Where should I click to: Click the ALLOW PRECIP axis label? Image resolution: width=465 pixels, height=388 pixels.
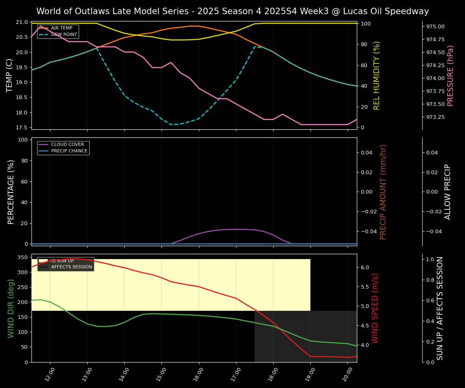(448, 192)
